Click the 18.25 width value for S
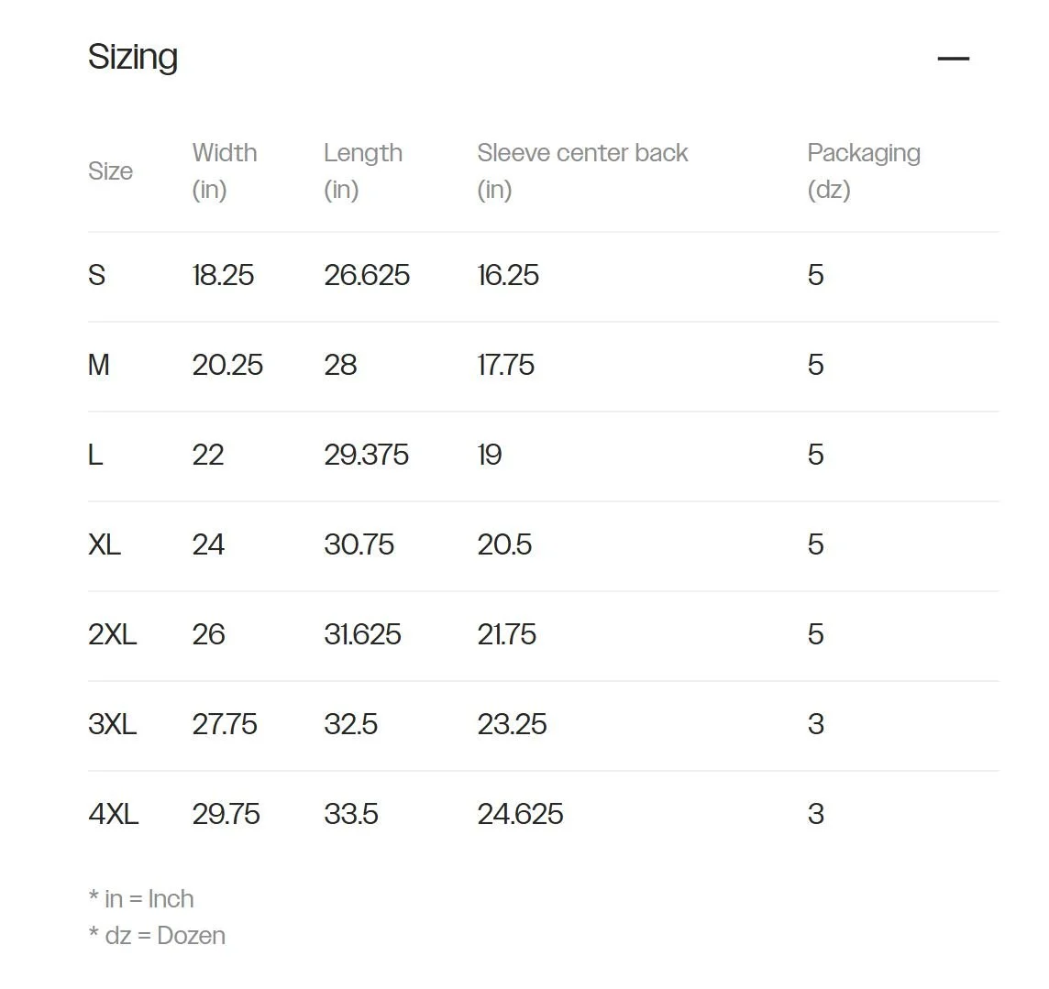This screenshot has height=989, width=1049. click(x=223, y=276)
